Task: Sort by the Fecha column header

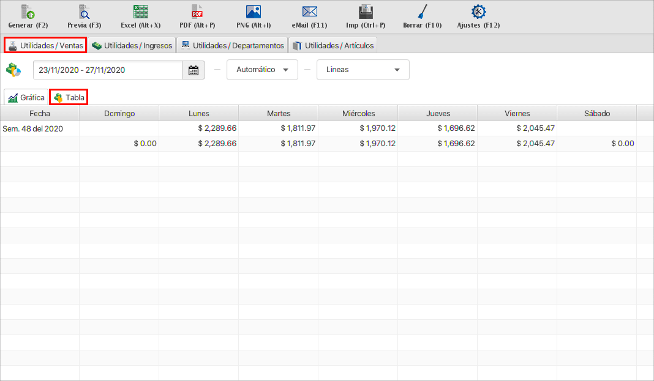Action: click(40, 114)
